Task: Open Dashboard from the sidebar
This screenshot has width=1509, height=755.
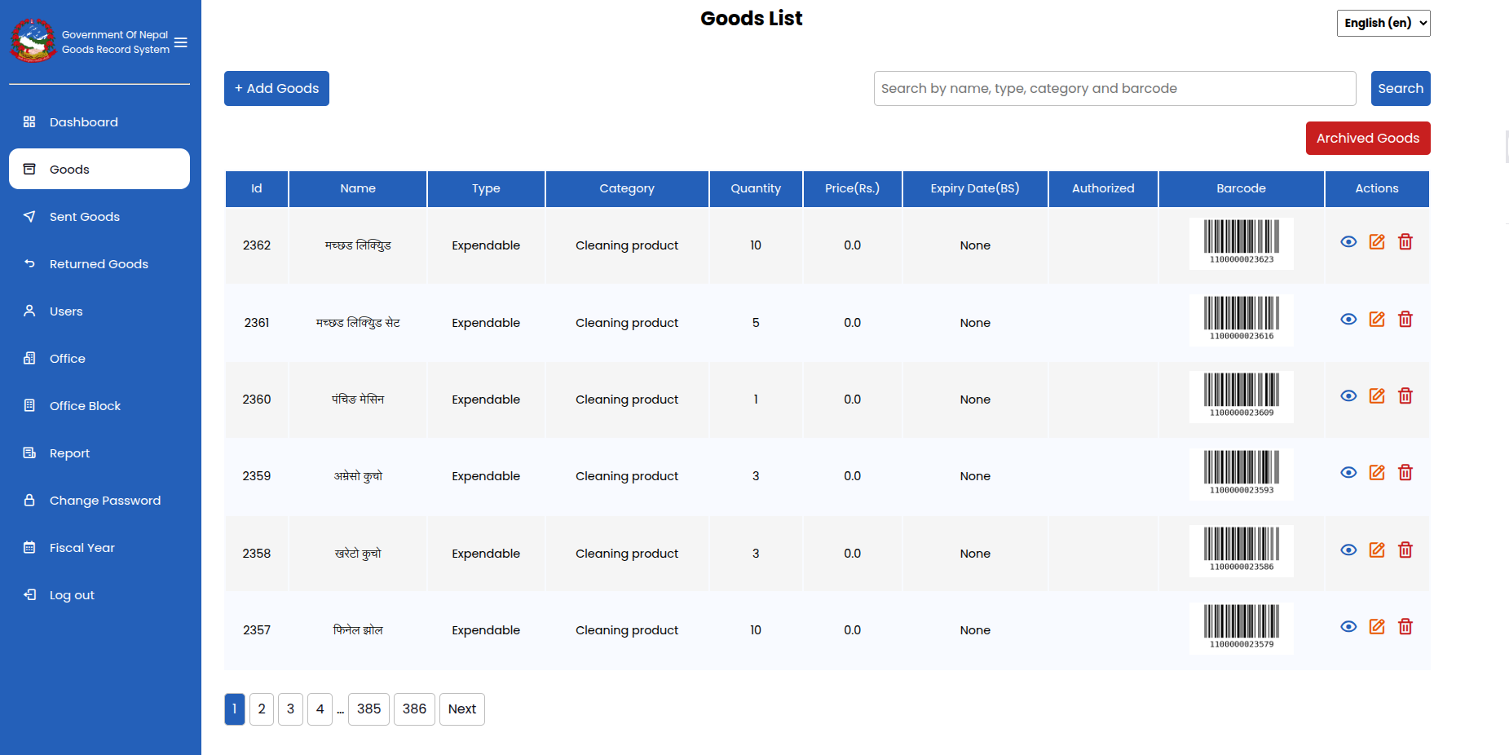Action: pos(83,122)
